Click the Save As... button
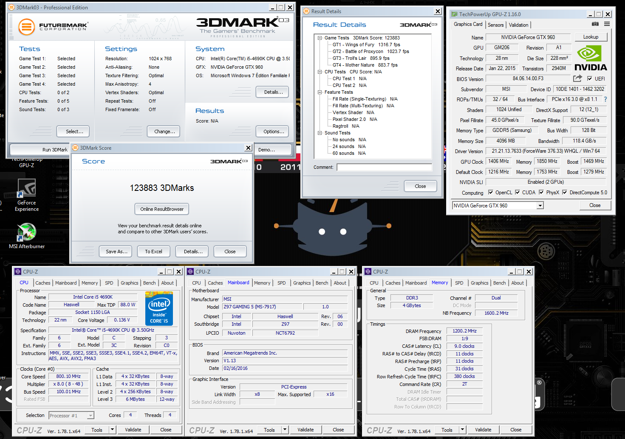Screen dimensions: 625x439 point(116,252)
